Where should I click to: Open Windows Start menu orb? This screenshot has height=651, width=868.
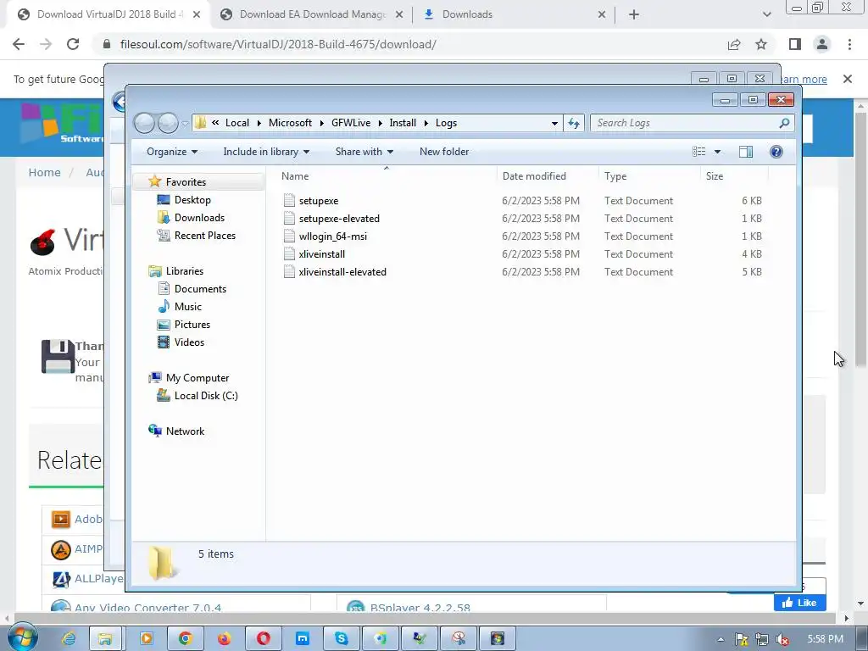[x=22, y=638]
